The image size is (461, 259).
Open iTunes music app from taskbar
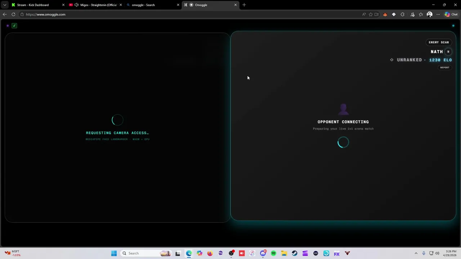click(252, 253)
